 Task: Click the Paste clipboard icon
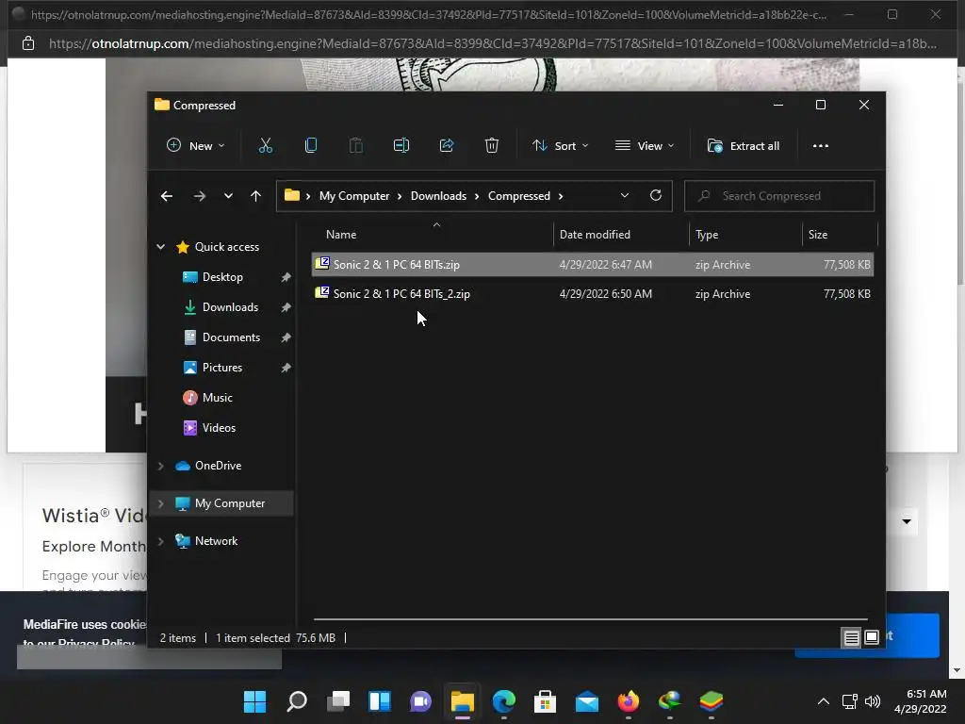click(355, 146)
